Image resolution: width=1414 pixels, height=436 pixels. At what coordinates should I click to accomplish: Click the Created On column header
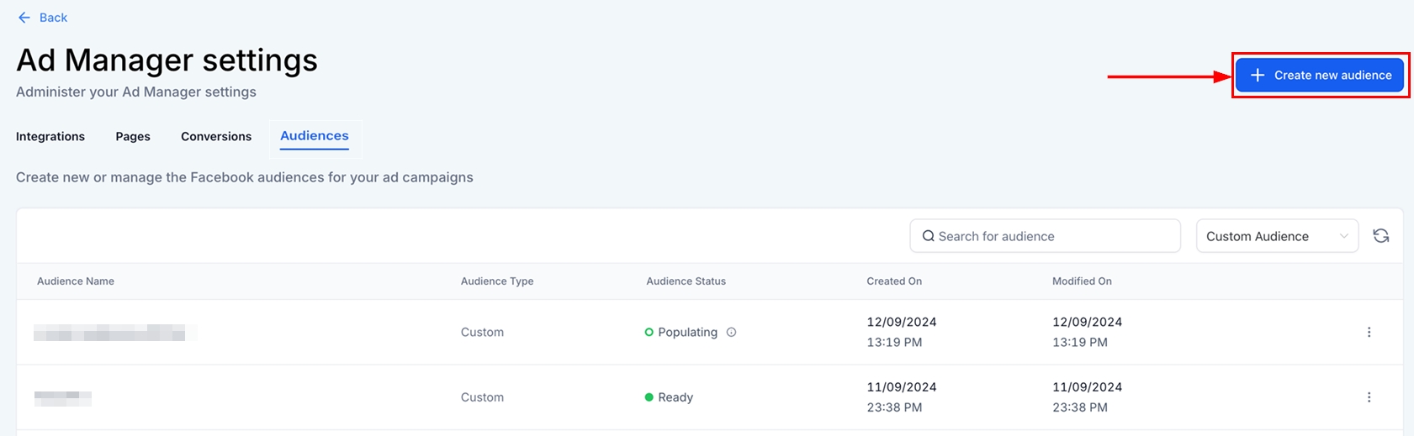coord(894,281)
